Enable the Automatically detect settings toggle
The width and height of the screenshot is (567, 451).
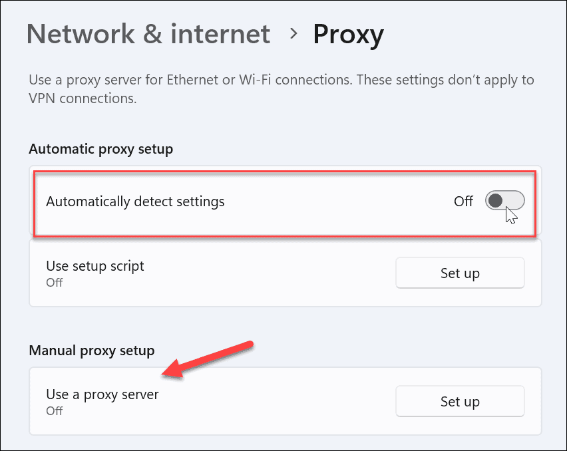[x=504, y=200]
